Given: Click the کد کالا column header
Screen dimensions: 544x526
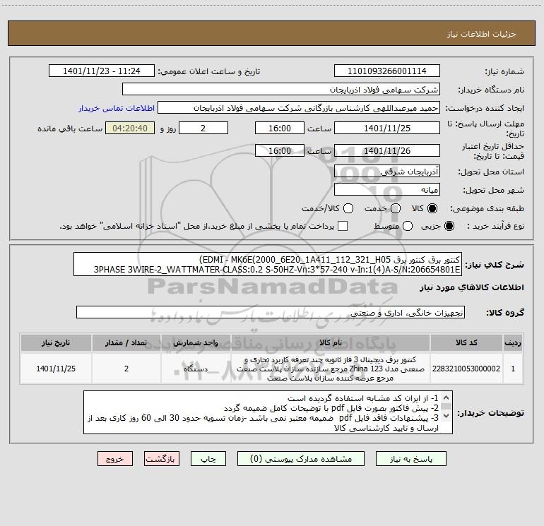Looking at the screenshot, I should pyautogui.click(x=466, y=342).
